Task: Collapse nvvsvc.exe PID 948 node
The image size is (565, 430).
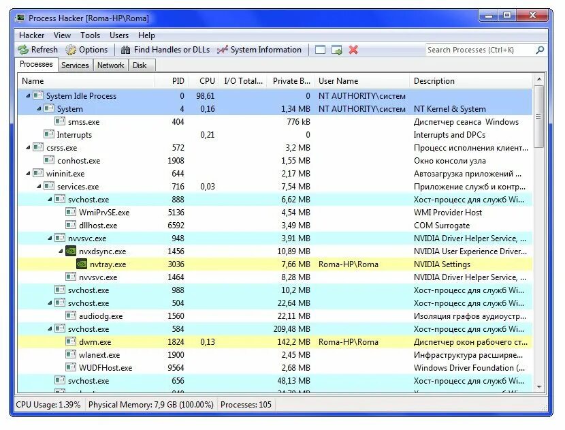Action: pos(50,238)
